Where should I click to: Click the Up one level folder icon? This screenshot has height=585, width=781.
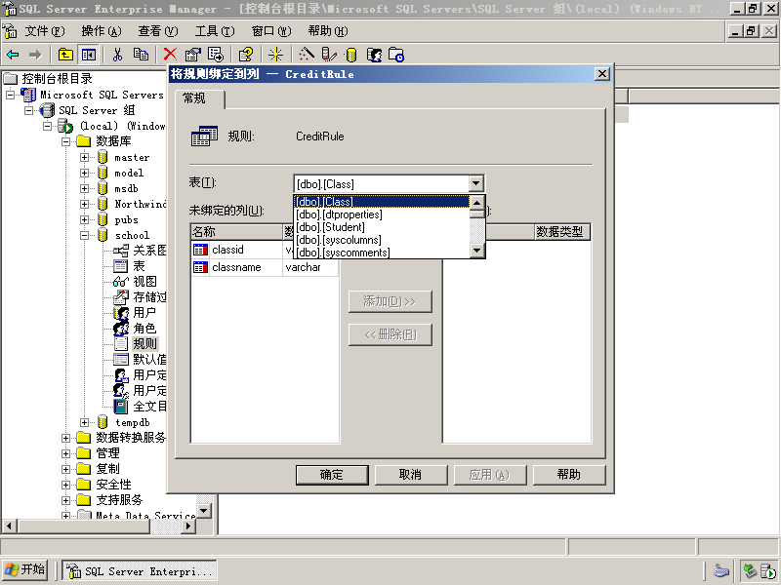tap(65, 55)
